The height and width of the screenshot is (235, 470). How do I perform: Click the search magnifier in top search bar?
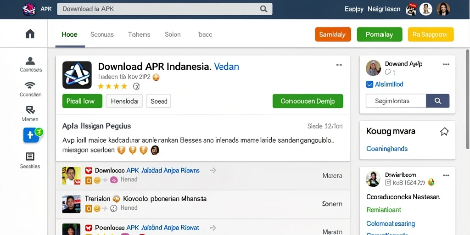tap(263, 9)
